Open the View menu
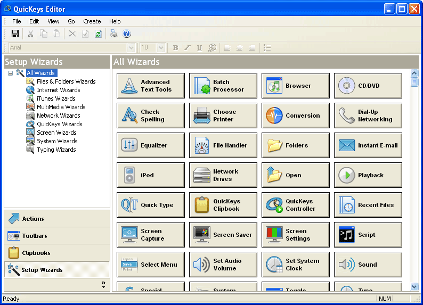The height and width of the screenshot is (305, 423). pos(53,21)
